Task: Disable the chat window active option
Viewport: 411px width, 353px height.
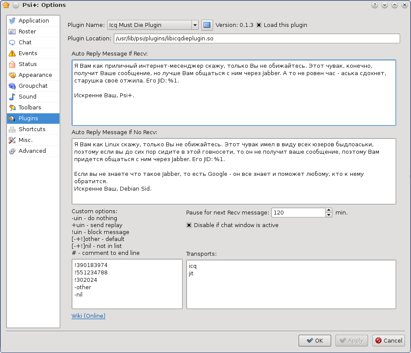Action: [x=189, y=225]
